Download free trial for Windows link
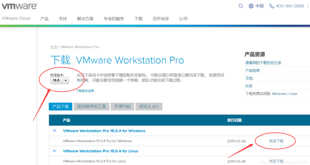The image size is (310, 165). pyautogui.click(x=279, y=94)
